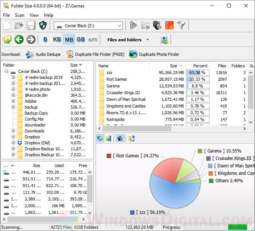
Task: Click the Audio Dedupe icon
Action: (x=29, y=54)
